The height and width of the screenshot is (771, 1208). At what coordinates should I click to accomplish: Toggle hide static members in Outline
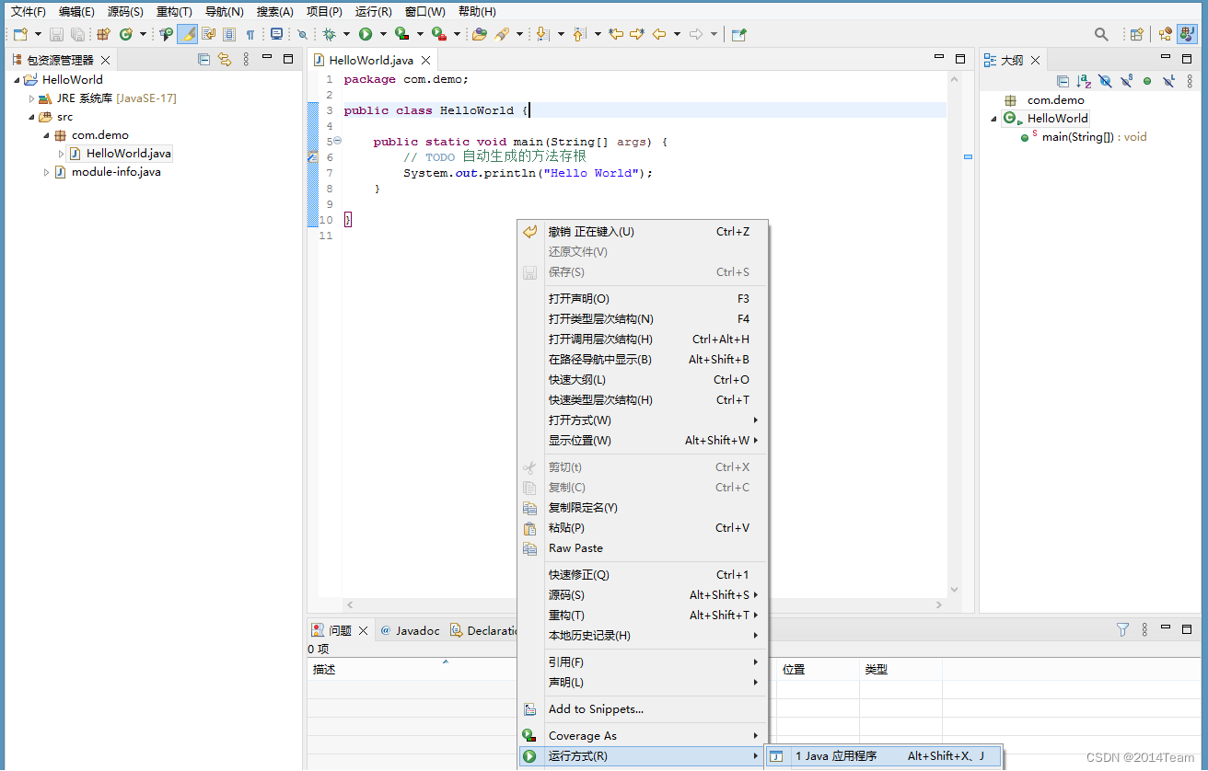(1126, 82)
